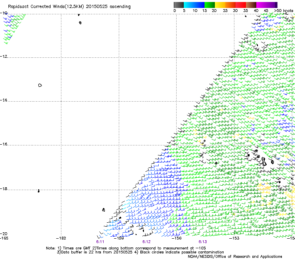The height and width of the screenshot is (259, 295).
Task: Click the Rapidscat Corrected Winds title text
Action: pyautogui.click(x=69, y=7)
